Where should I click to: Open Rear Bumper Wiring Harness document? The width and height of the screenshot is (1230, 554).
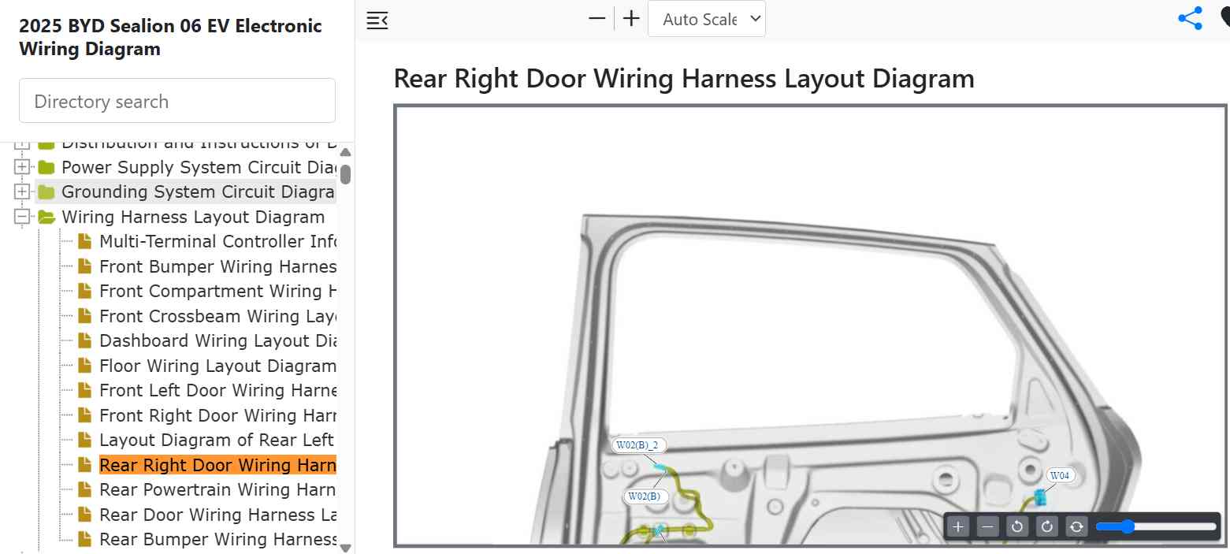tap(218, 539)
